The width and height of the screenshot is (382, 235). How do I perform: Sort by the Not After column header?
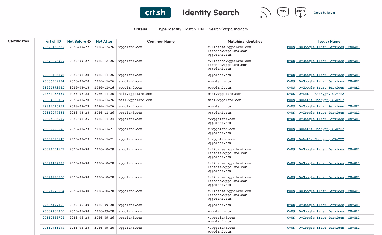point(104,42)
